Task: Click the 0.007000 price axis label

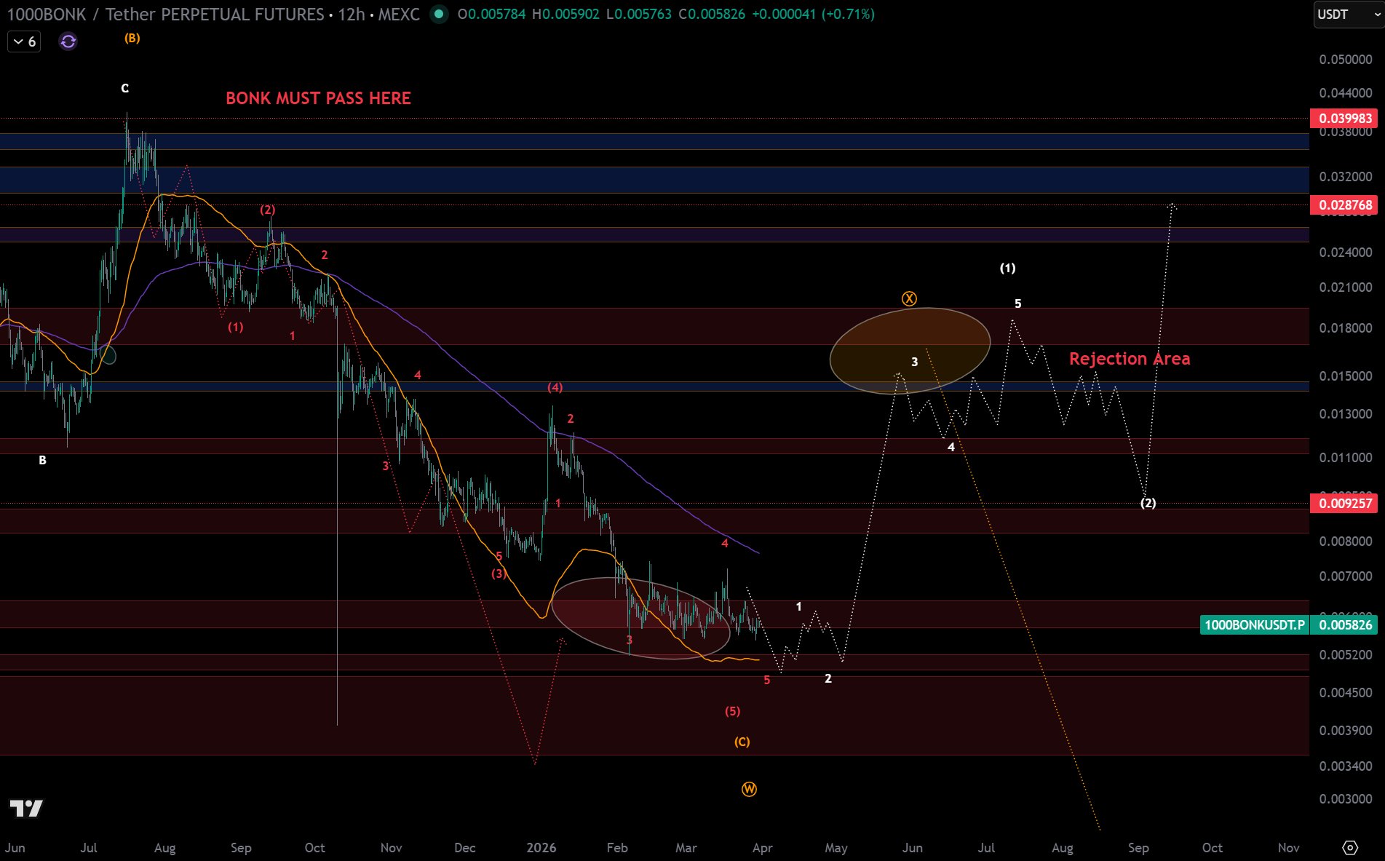Action: pos(1345,576)
